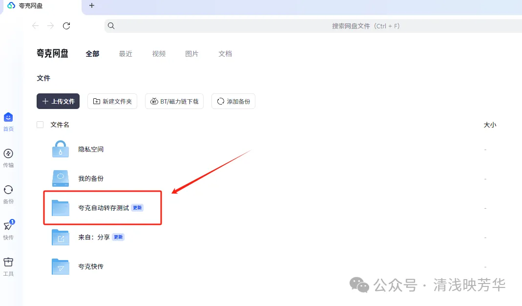Click the 来自：分享 shared folder icon
The width and height of the screenshot is (522, 306).
(60, 237)
